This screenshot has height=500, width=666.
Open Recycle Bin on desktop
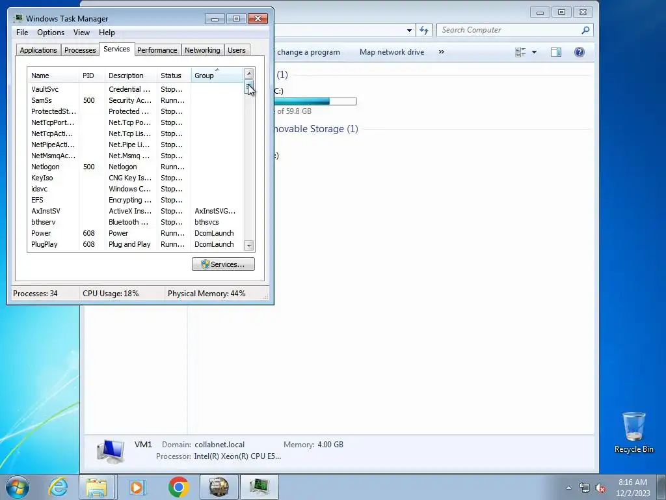(x=633, y=432)
